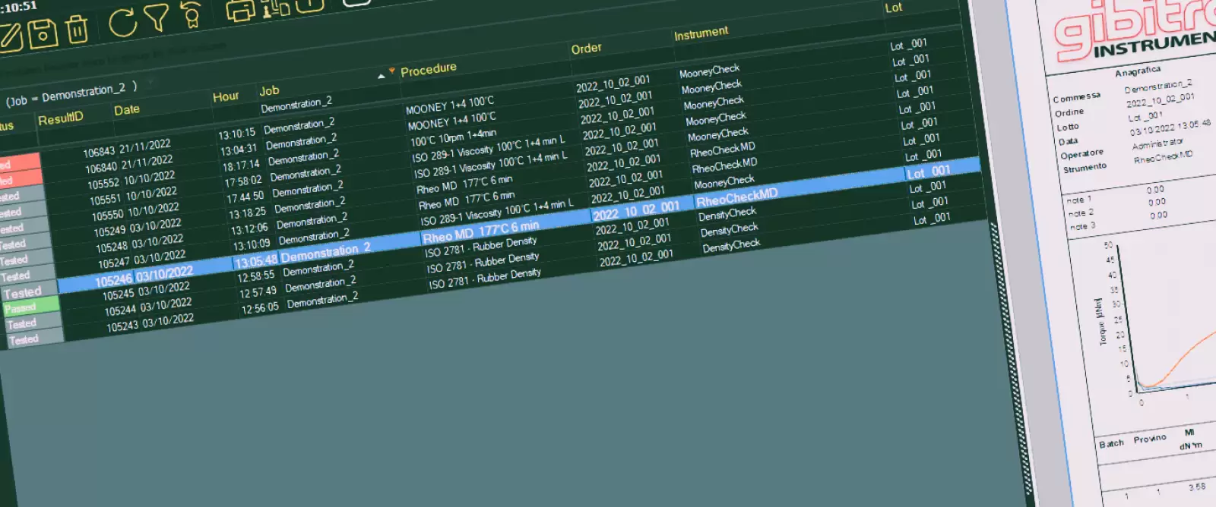Viewport: 1216px width, 507px height.
Task: Click the Order column header
Action: tap(586, 49)
